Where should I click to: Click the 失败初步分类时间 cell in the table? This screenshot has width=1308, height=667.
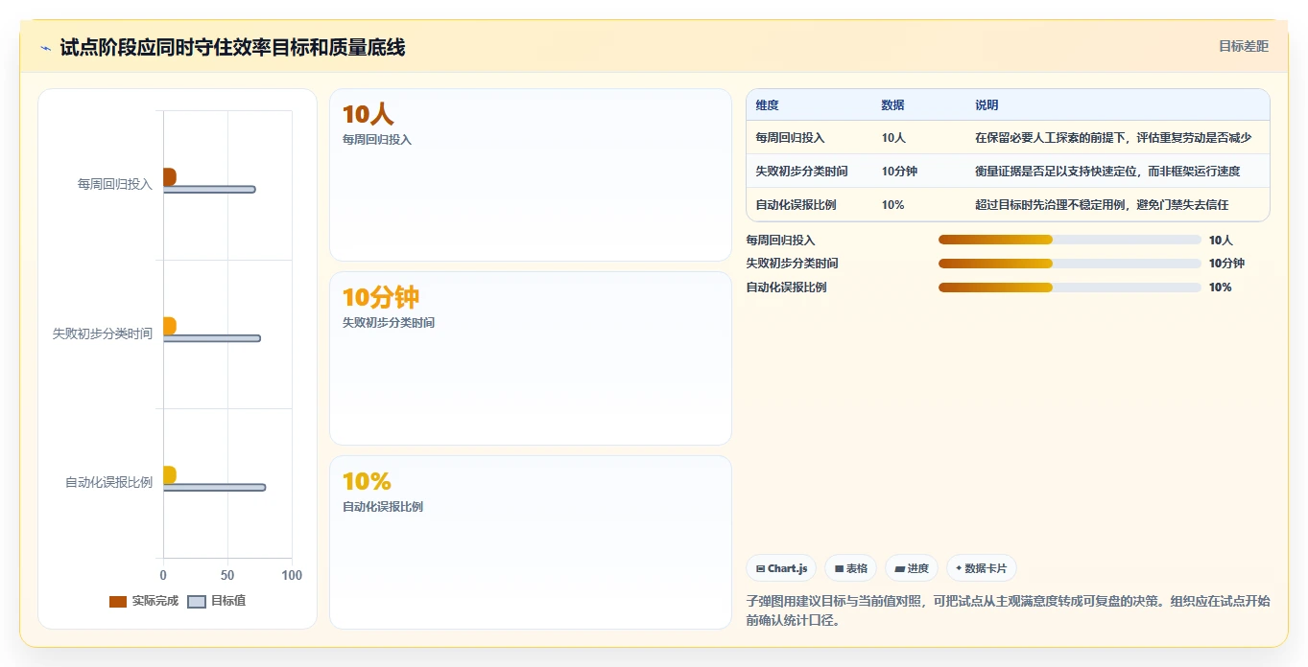click(801, 172)
